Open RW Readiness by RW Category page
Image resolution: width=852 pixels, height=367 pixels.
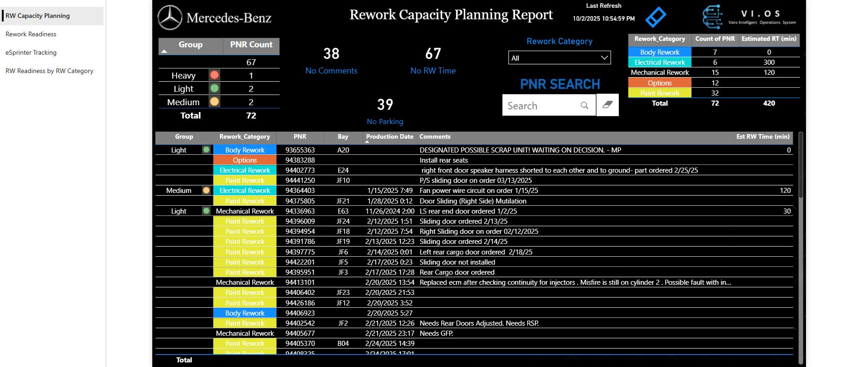tap(49, 71)
